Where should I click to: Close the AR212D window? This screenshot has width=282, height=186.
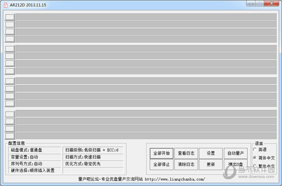(272, 3)
